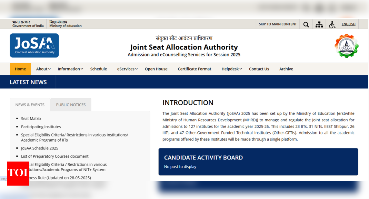Open the eServices dropdown menu
The image size is (369, 199).
[127, 69]
